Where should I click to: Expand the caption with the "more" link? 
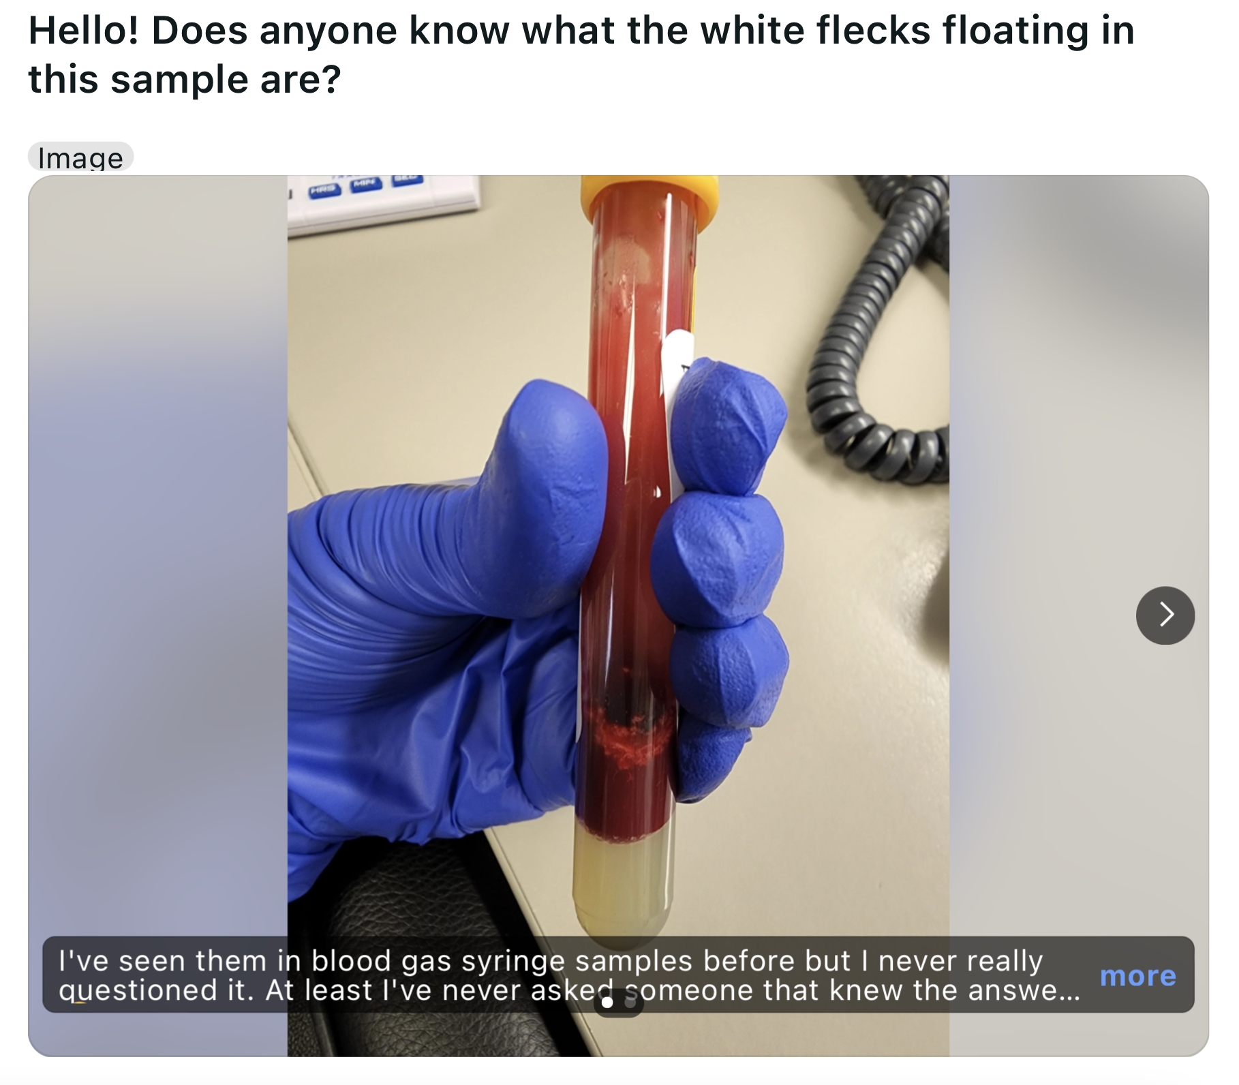(x=1138, y=976)
